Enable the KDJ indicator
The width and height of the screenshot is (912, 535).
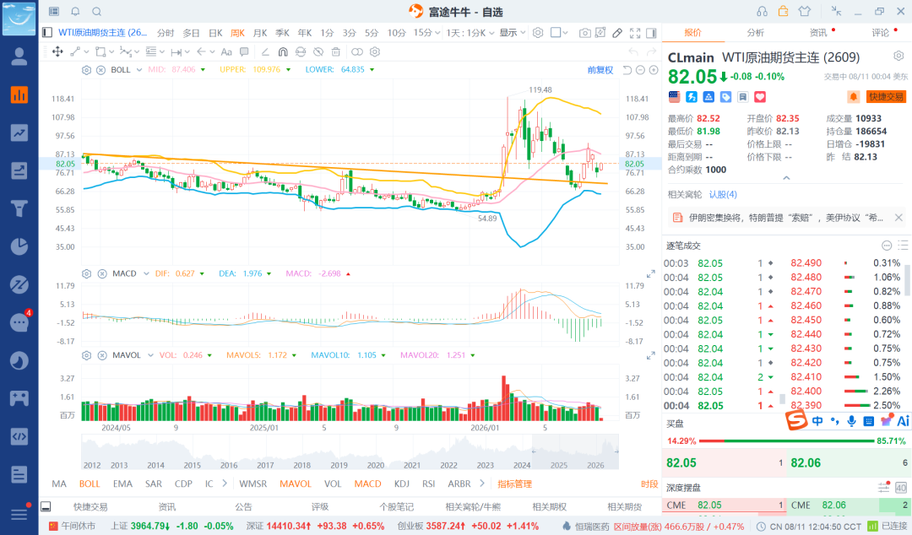click(401, 484)
